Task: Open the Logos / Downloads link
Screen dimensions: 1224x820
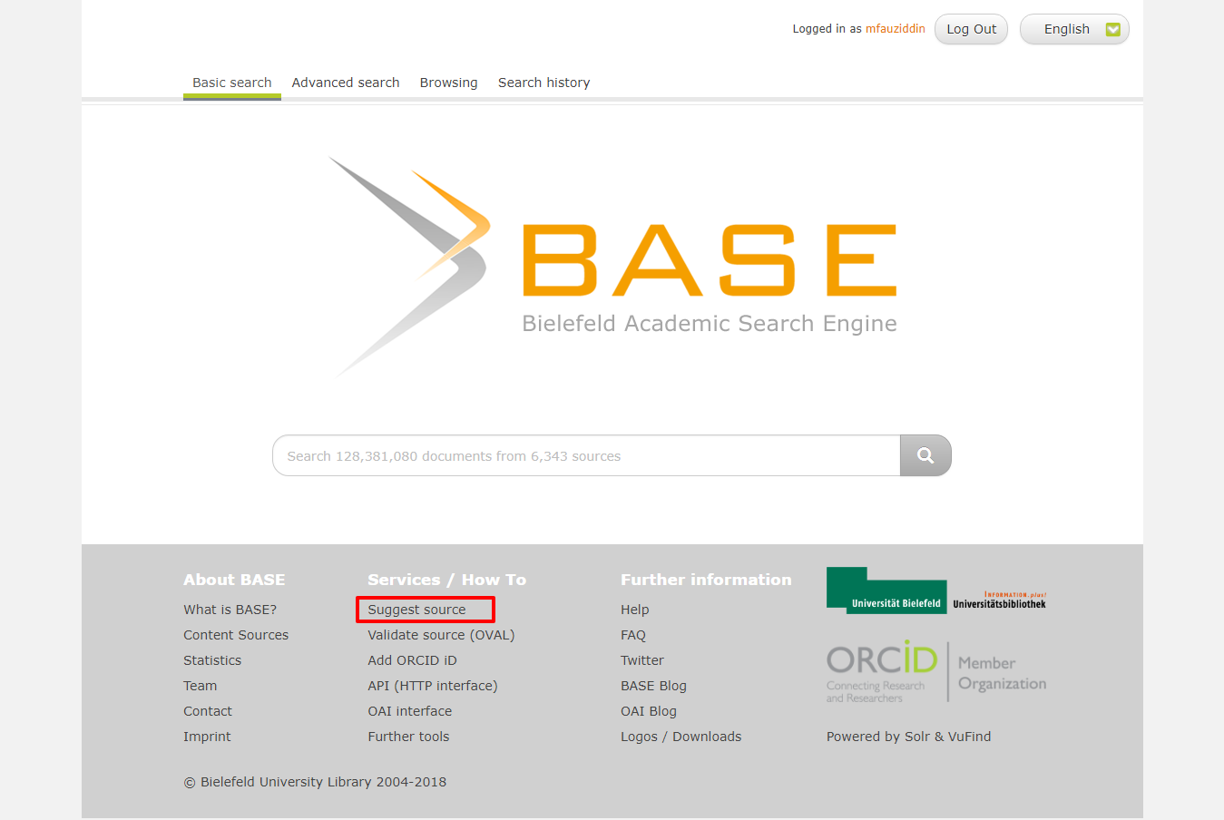Action: pos(681,737)
